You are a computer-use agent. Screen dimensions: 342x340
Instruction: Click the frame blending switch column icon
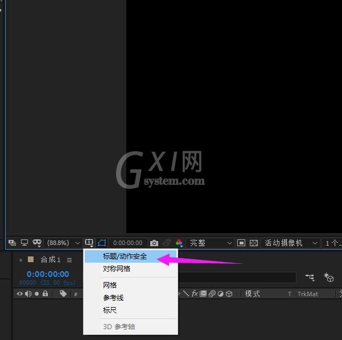(x=203, y=294)
